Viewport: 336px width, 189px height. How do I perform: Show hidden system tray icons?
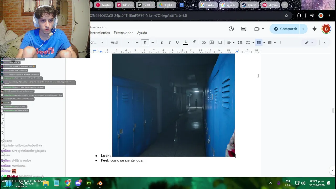pyautogui.click(x=271, y=183)
